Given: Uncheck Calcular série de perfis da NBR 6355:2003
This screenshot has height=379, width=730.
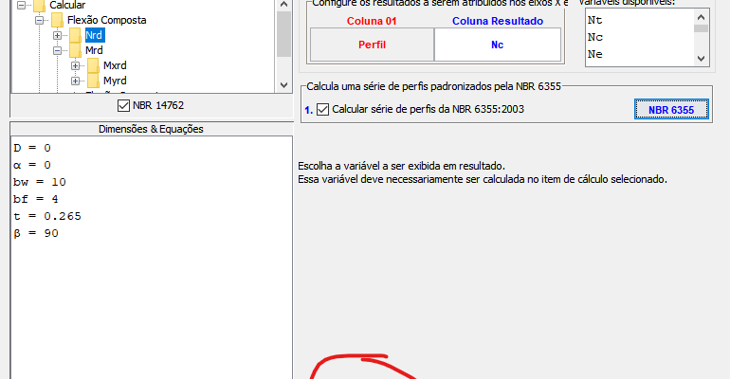Looking at the screenshot, I should [322, 110].
